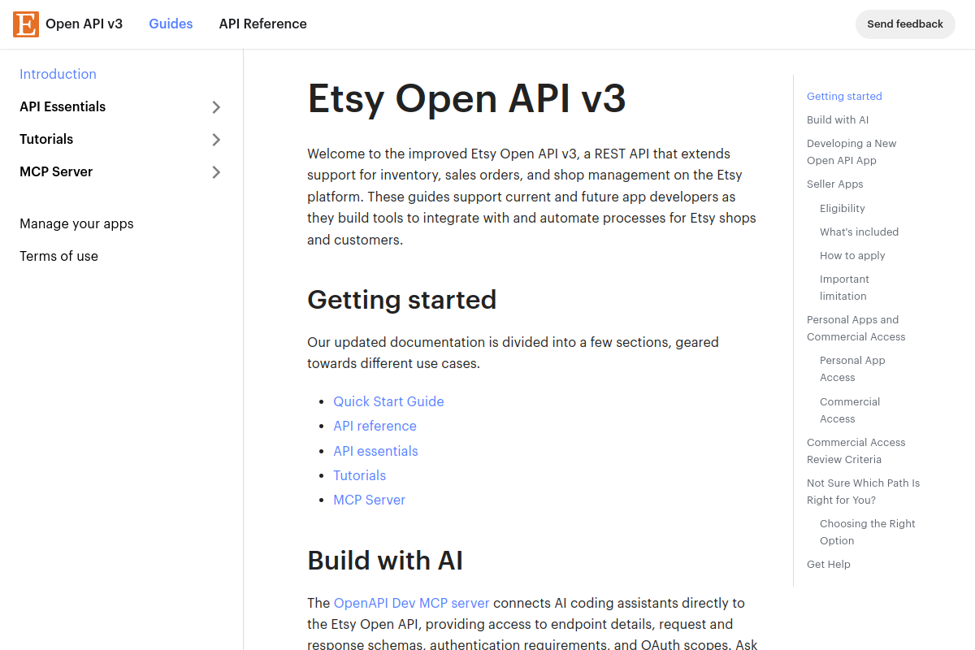975x650 pixels.
Task: Follow the MCP Server link in the bullet list
Action: pos(369,500)
